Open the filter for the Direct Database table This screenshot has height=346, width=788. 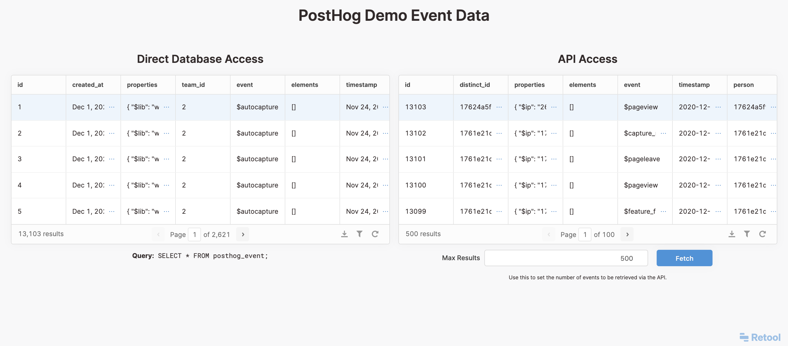[360, 234]
